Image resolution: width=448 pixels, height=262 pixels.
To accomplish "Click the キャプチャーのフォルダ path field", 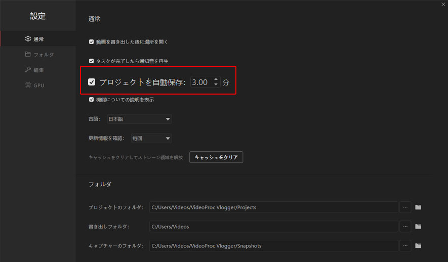I will pos(273,246).
